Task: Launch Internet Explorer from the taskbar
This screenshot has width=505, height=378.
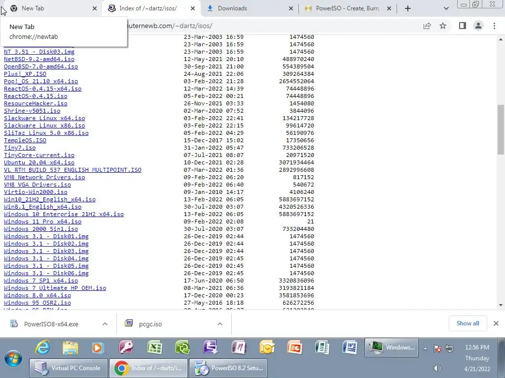Action: pyautogui.click(x=42, y=347)
